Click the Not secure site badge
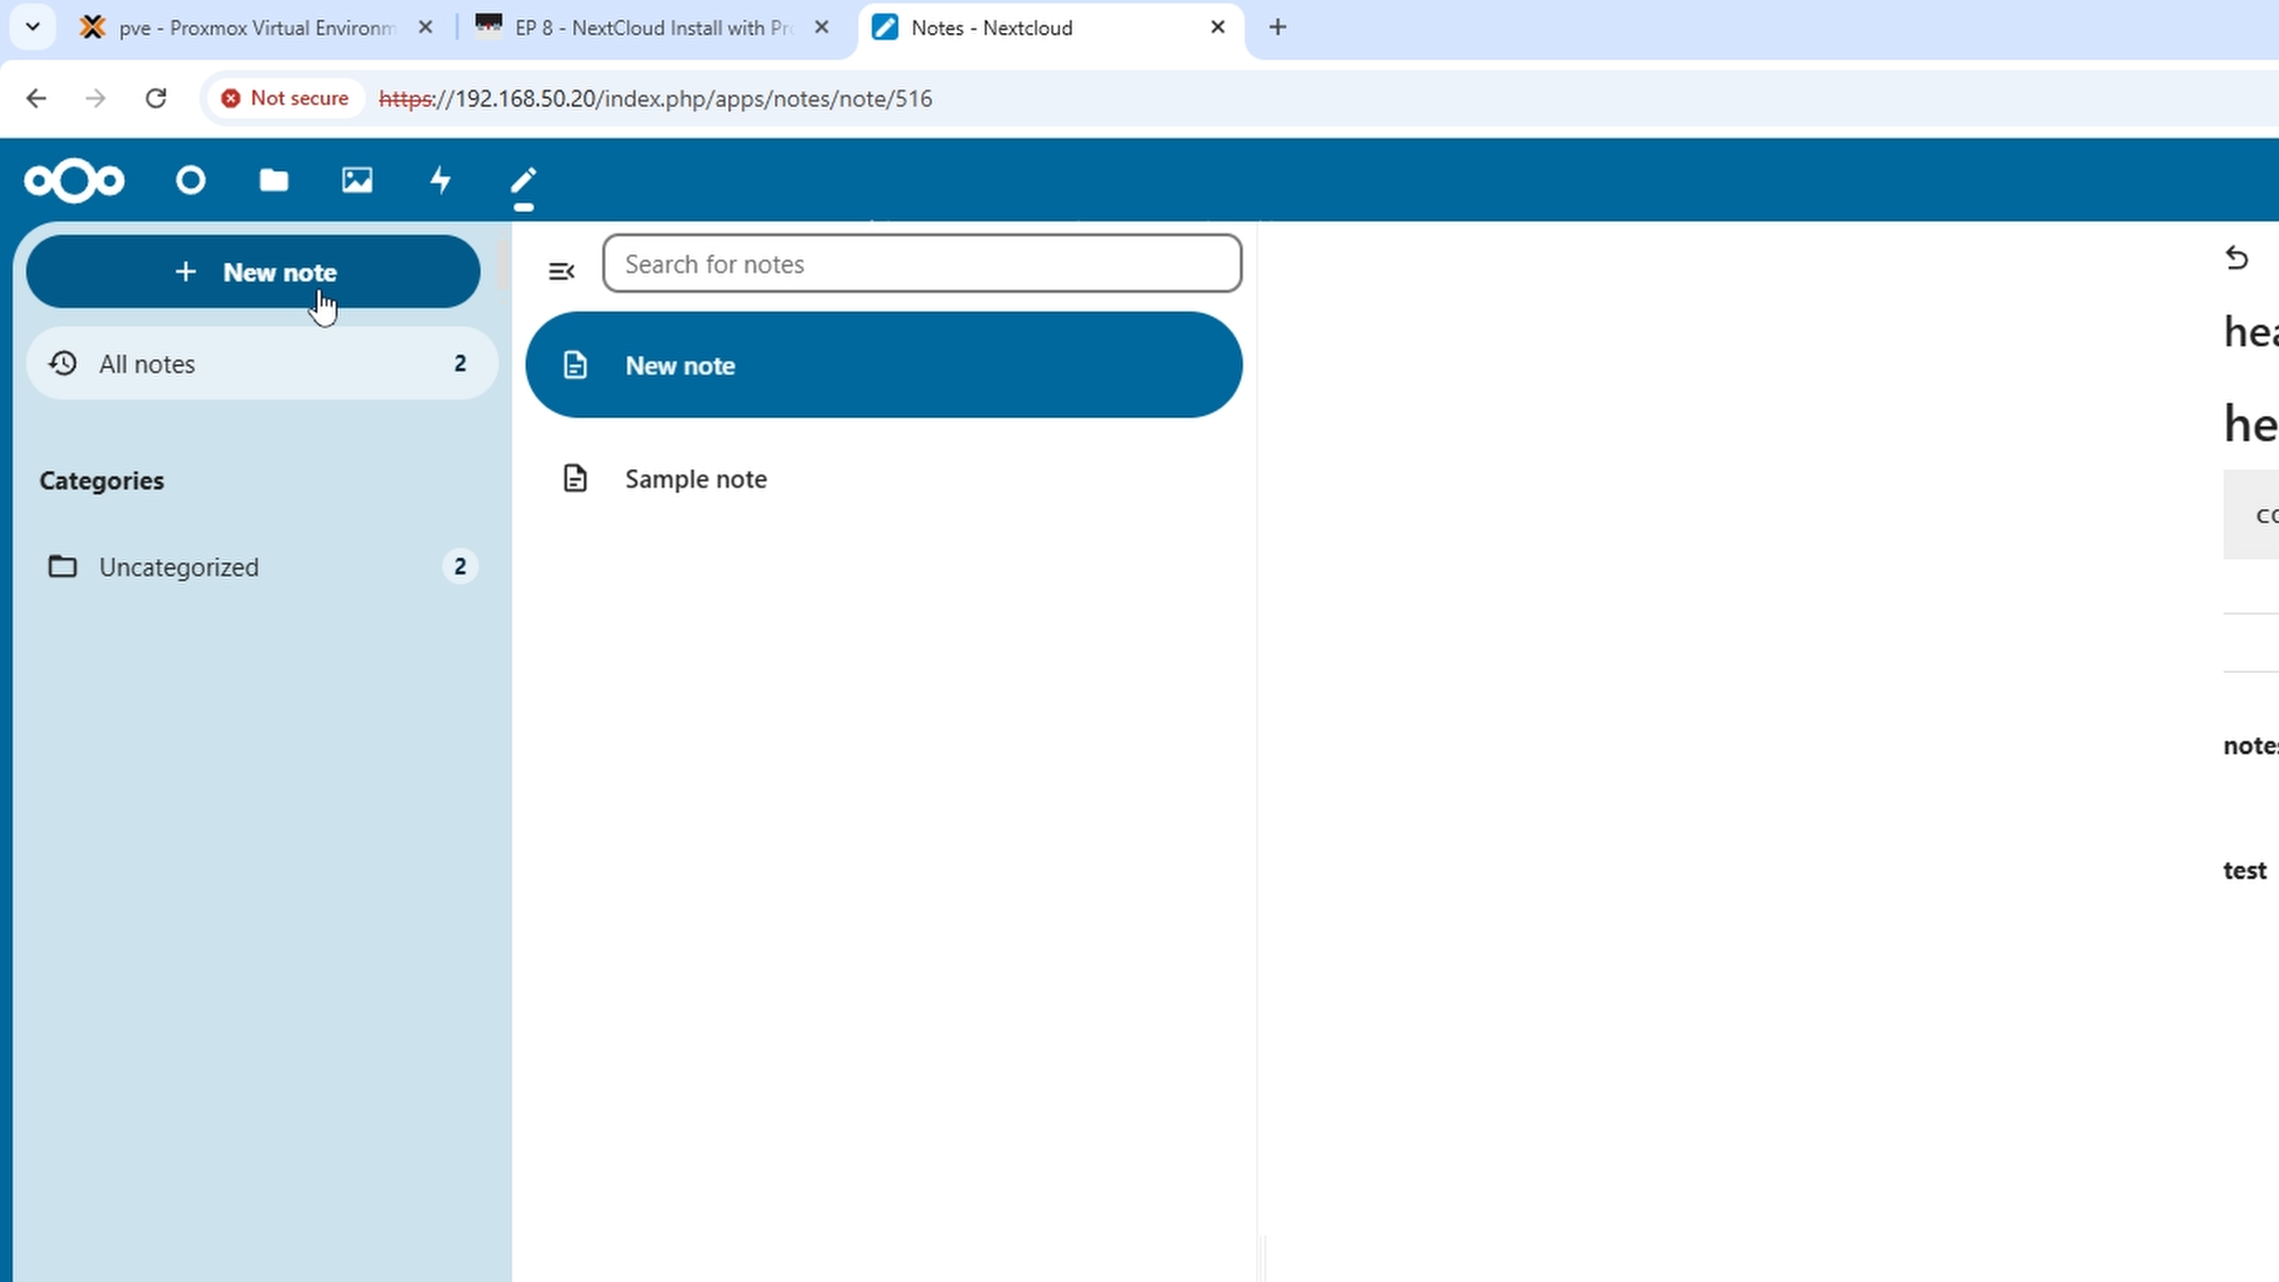The width and height of the screenshot is (2279, 1282). (285, 98)
